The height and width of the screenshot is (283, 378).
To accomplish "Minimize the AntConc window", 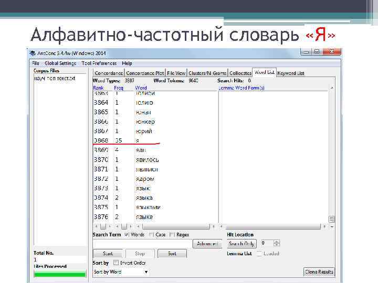I will pyautogui.click(x=306, y=51).
